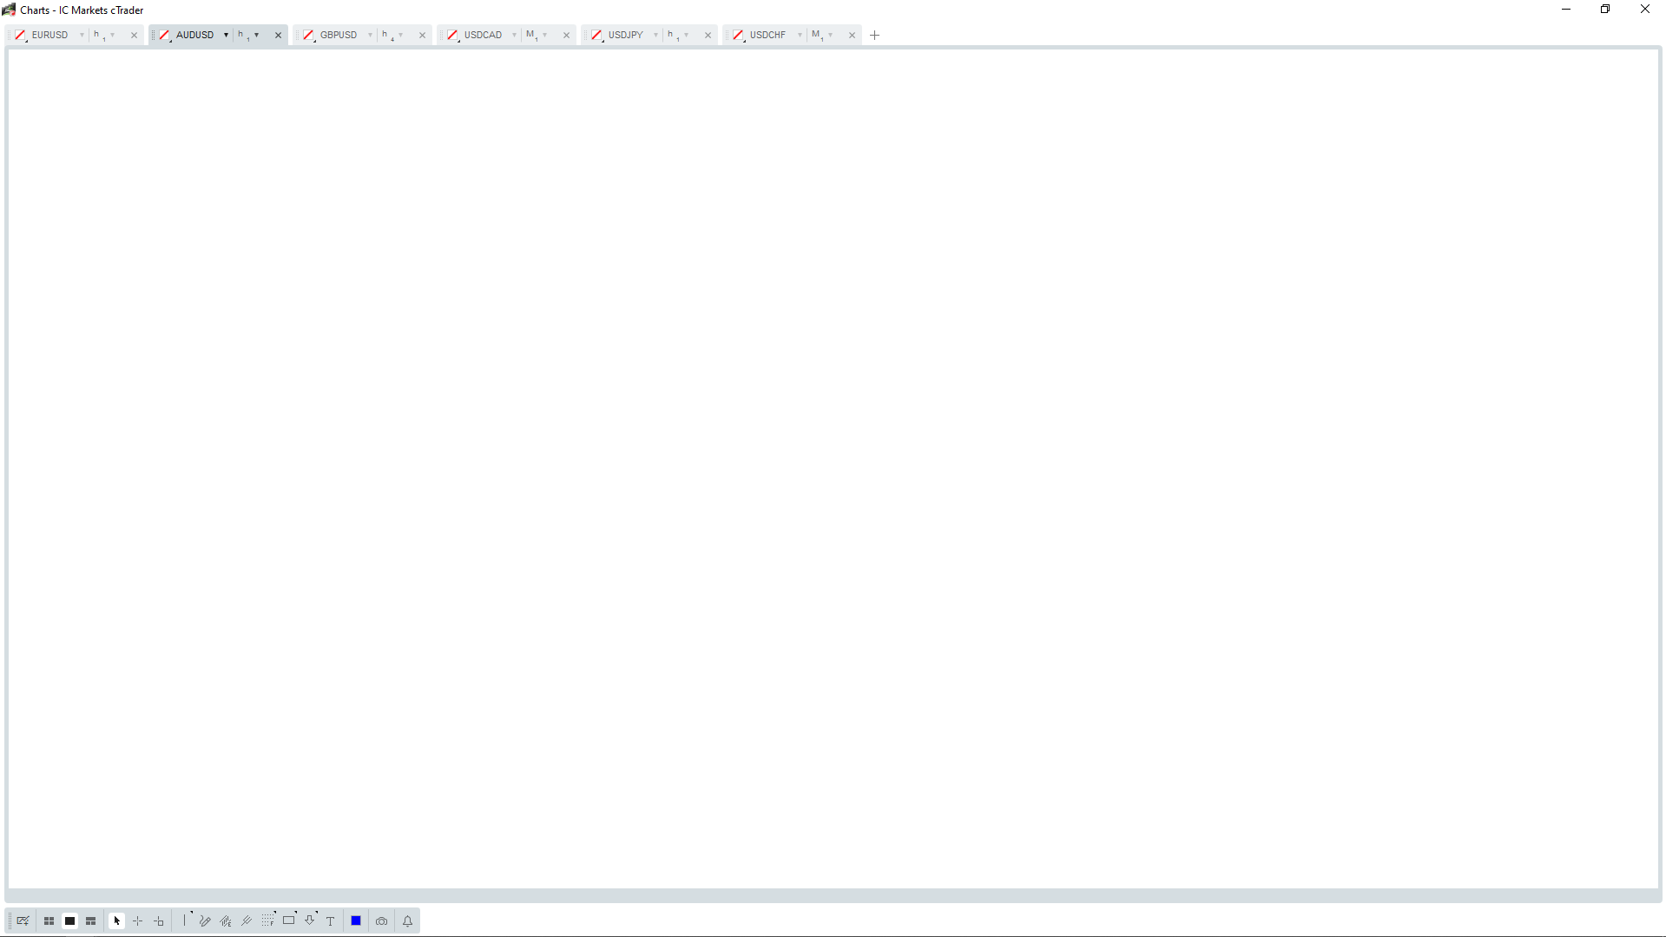Click the cTrader app icon in title bar

tap(9, 10)
